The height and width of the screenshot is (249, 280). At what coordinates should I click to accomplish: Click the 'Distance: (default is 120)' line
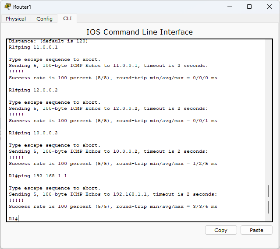48,41
